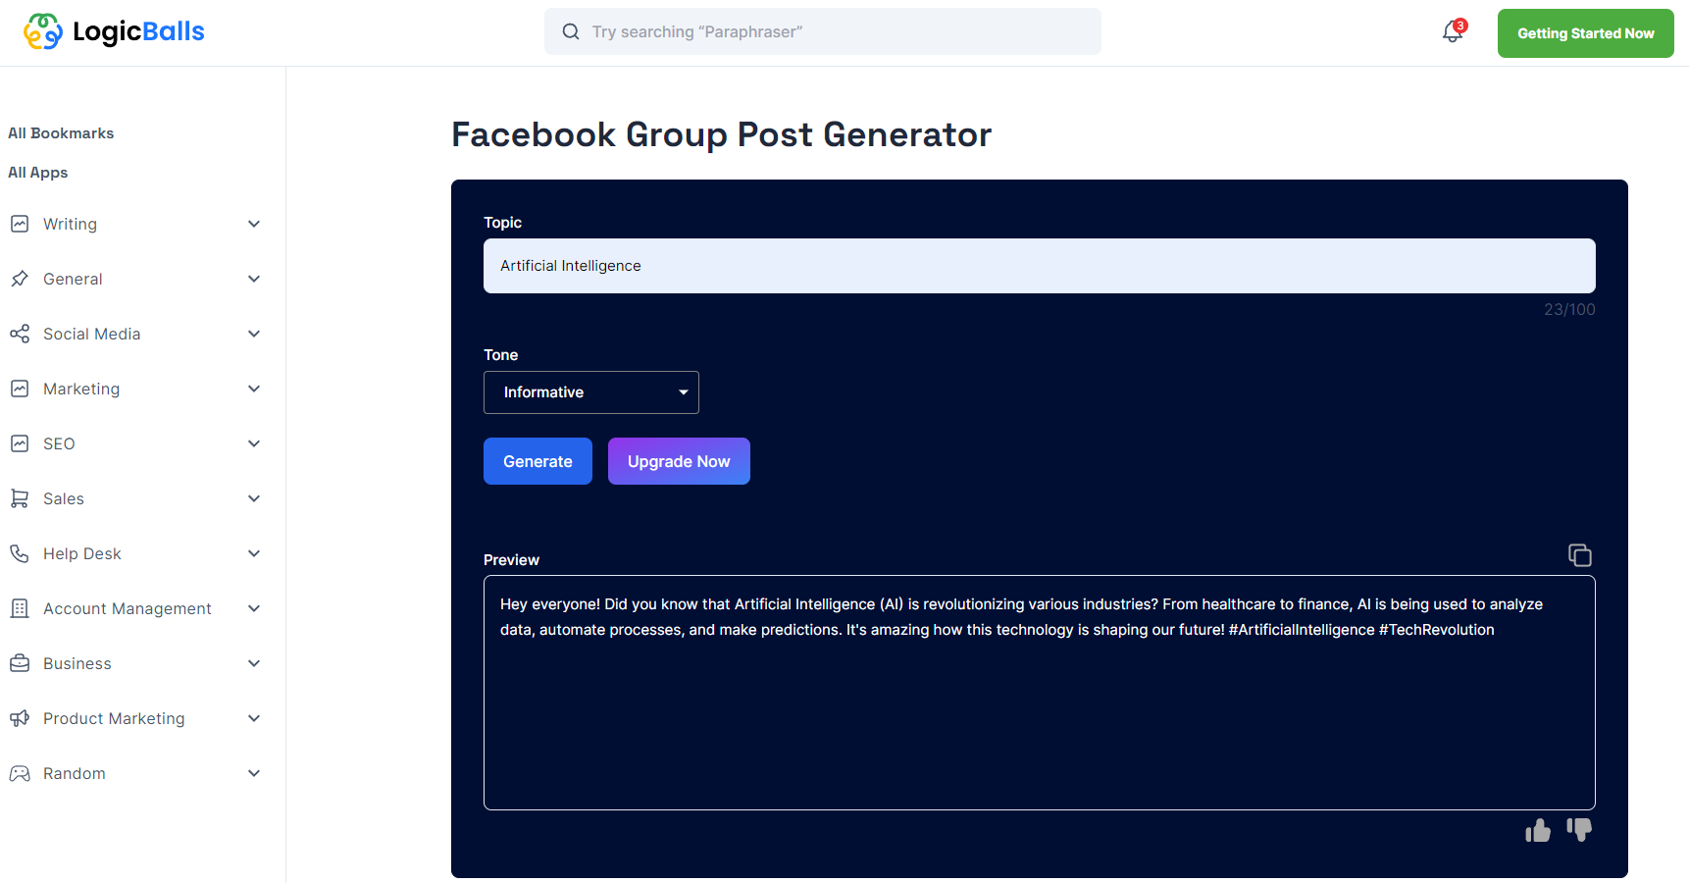Open the notifications bell
Screen dimensions: 1689x883
(x=1451, y=32)
